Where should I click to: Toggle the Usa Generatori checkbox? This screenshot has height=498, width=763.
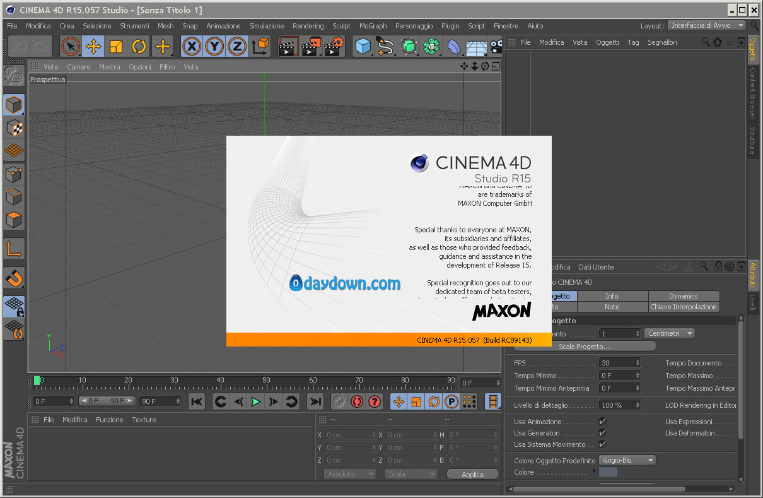click(x=603, y=433)
